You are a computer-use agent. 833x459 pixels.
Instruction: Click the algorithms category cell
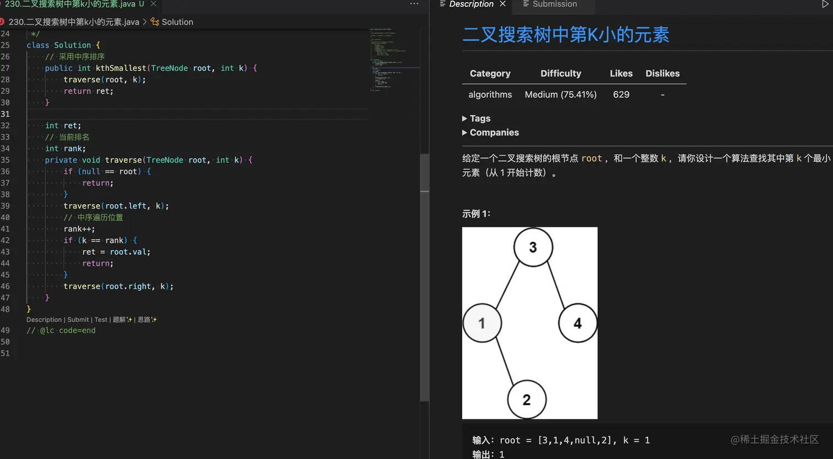490,95
